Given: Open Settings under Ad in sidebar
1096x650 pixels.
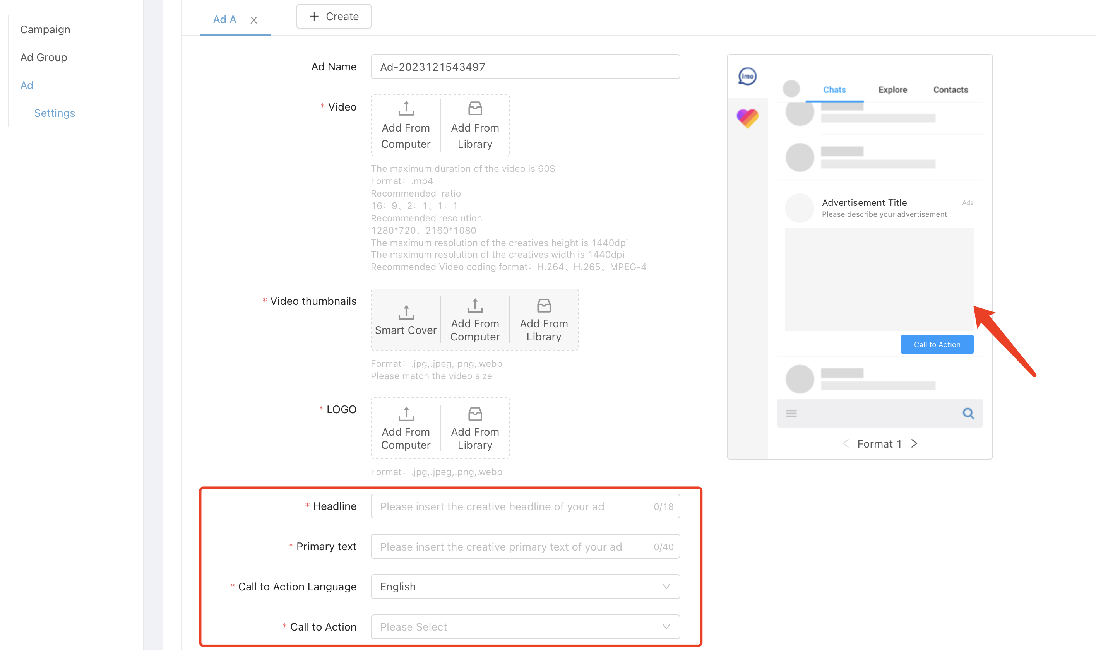Looking at the screenshot, I should [54, 113].
